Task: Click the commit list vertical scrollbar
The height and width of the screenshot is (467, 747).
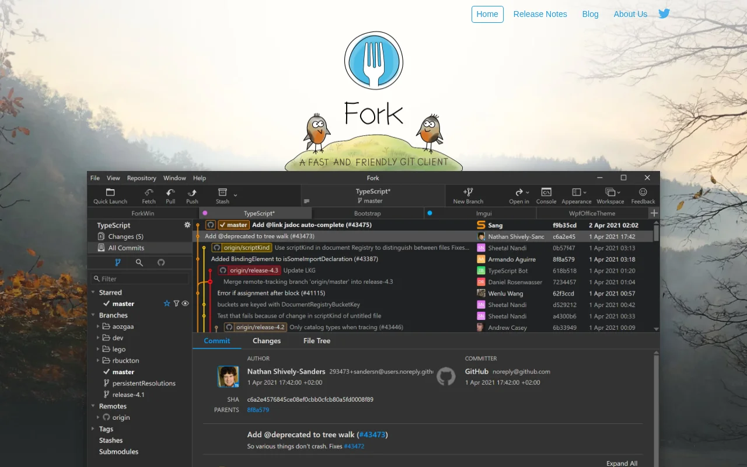Action: click(x=657, y=232)
